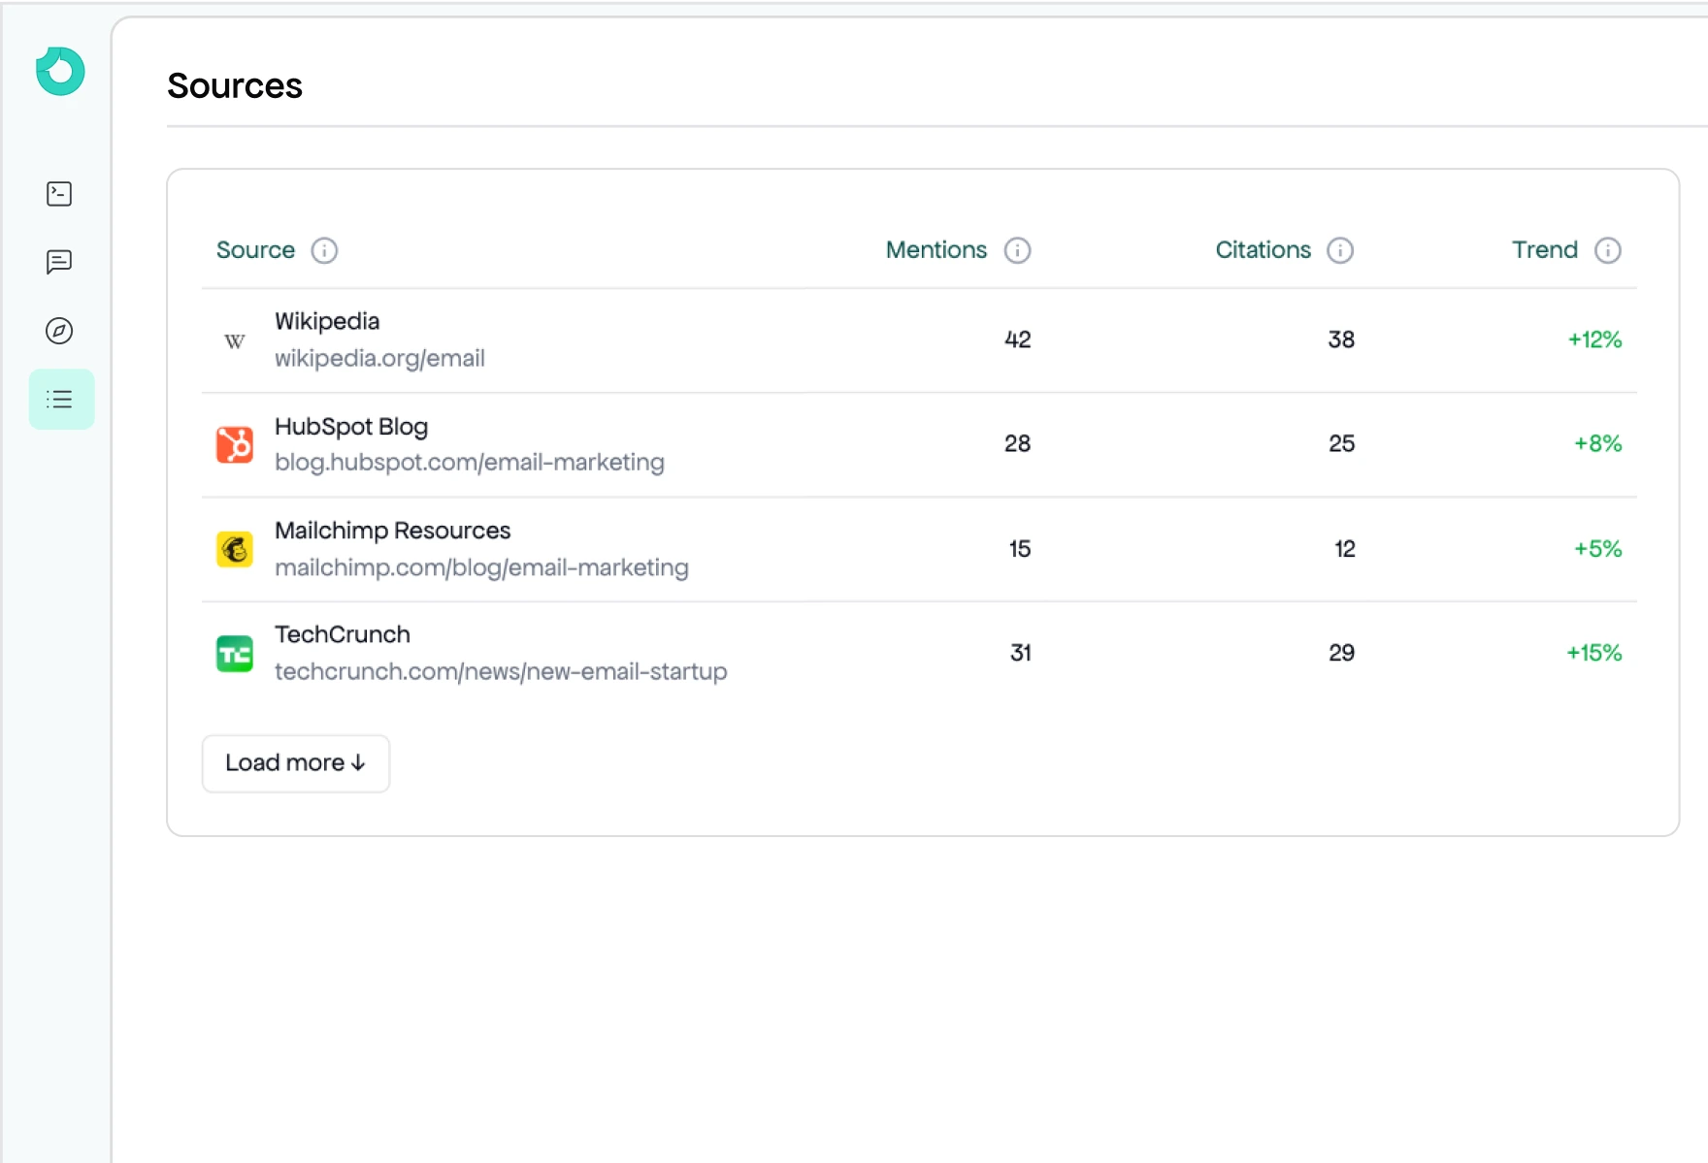Image resolution: width=1708 pixels, height=1163 pixels.
Task: Click the +15% trend value for TechCrunch
Action: (1593, 653)
